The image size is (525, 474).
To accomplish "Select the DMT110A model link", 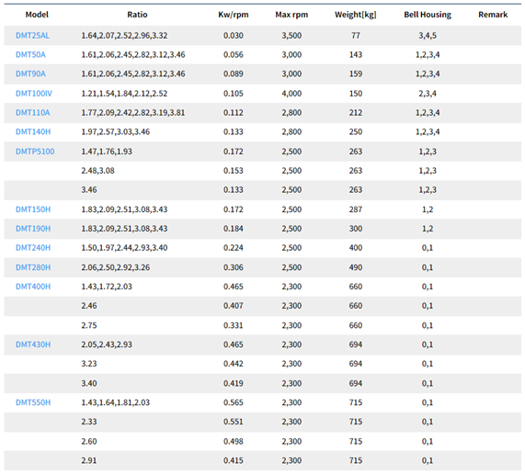I will coord(33,112).
